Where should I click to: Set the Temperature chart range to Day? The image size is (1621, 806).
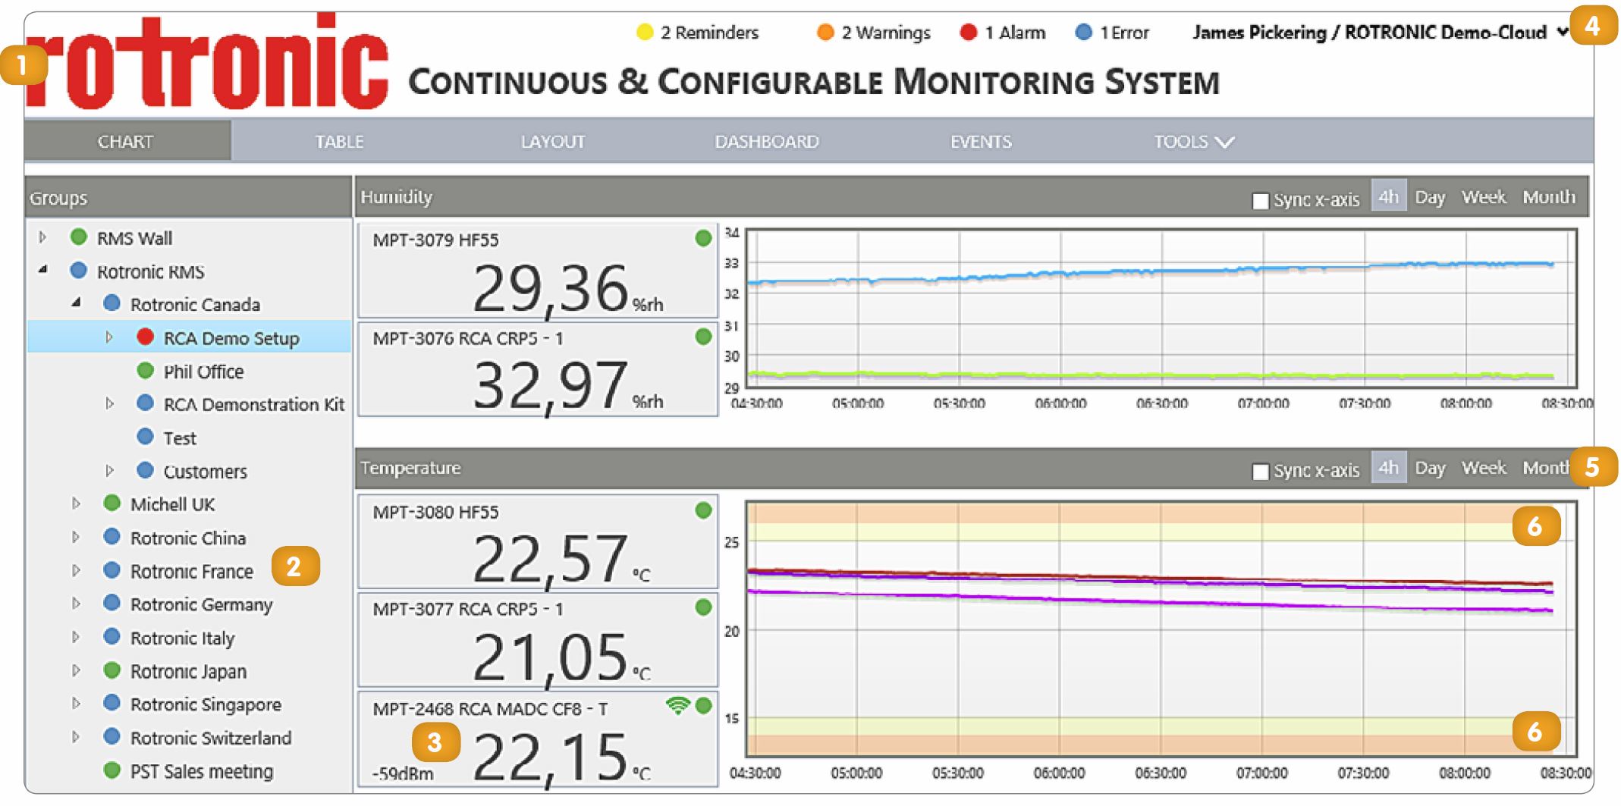[1430, 468]
